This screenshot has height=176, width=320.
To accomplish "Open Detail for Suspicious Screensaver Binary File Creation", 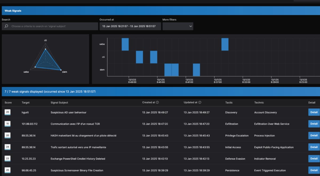I will pos(314,170).
